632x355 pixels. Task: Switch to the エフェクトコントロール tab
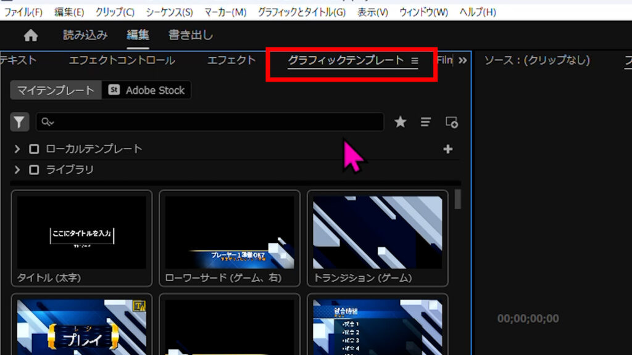[x=122, y=60]
